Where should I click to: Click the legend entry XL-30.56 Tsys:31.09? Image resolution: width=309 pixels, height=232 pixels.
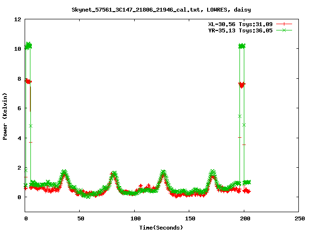pos(240,24)
